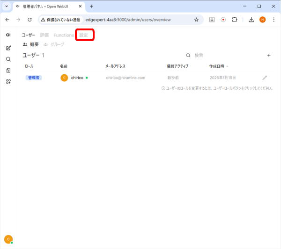Reload the page with the refresh button
This screenshot has width=281, height=249.
point(30,20)
